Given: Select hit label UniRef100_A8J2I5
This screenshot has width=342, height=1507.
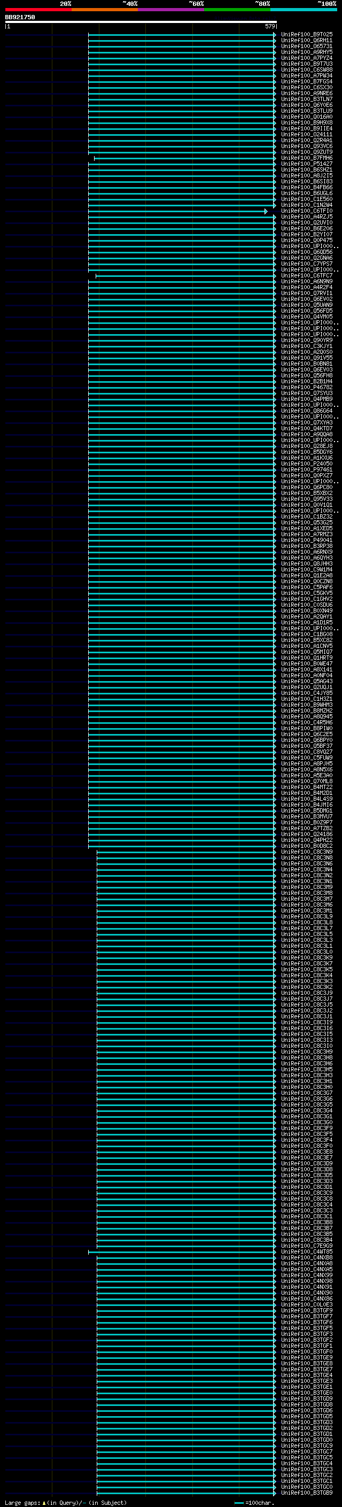Looking at the screenshot, I should click(x=307, y=176).
